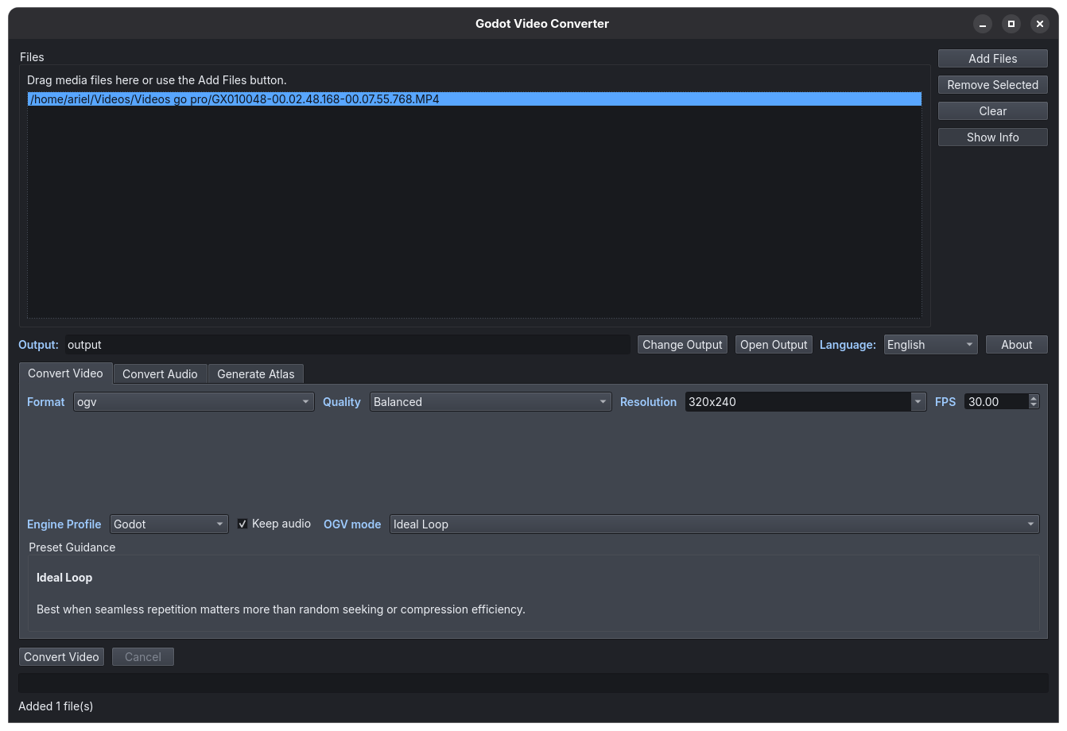Minimize the Godot Video Converter window
The width and height of the screenshot is (1067, 731).
pyautogui.click(x=983, y=24)
